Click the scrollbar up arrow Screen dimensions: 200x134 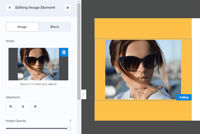79,1
